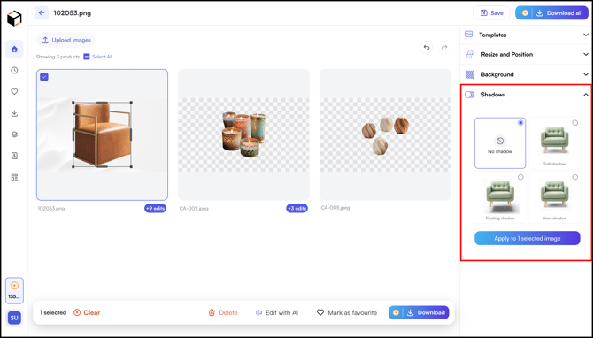
Task: Click the Select All square icon
Action: 87,57
